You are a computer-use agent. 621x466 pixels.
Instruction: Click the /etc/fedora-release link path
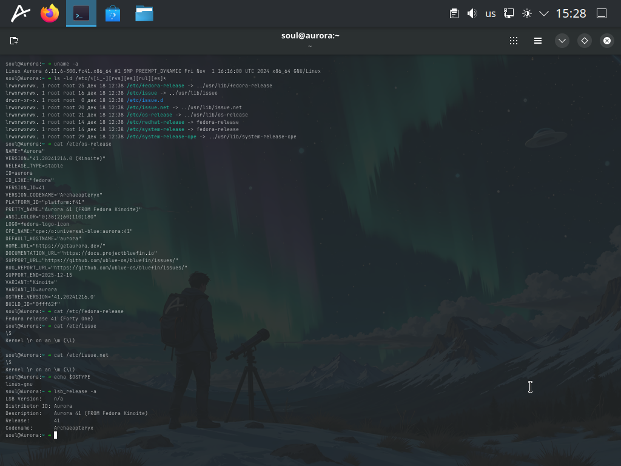156,86
